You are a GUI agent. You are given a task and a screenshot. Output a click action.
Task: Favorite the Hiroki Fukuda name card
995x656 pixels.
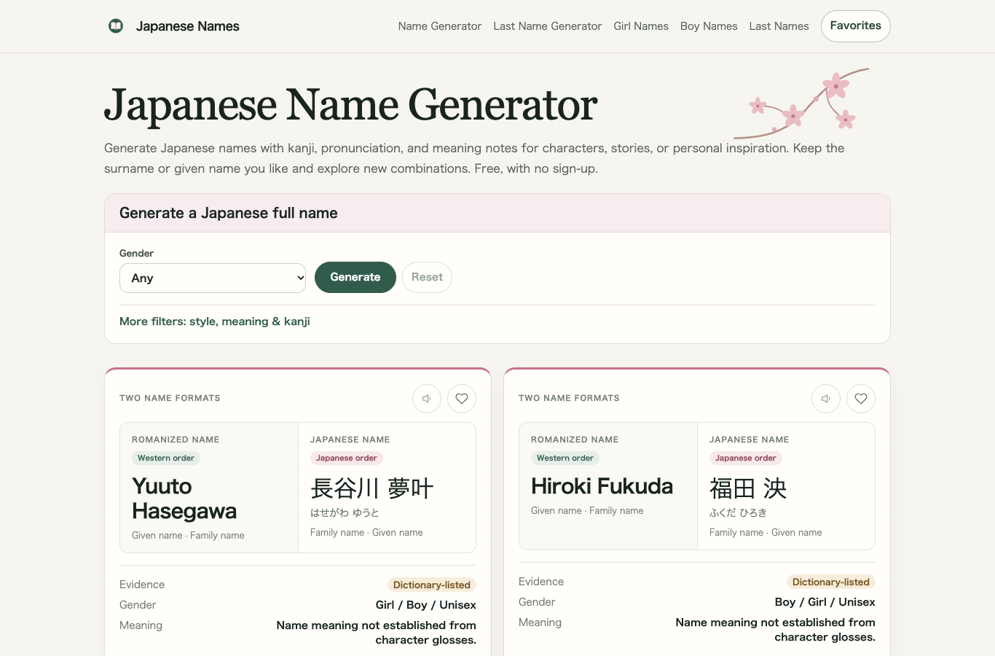click(x=861, y=399)
